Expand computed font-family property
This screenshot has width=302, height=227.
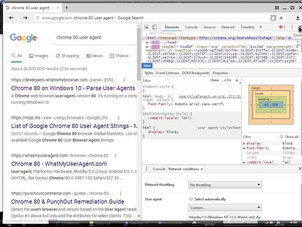[244, 148]
